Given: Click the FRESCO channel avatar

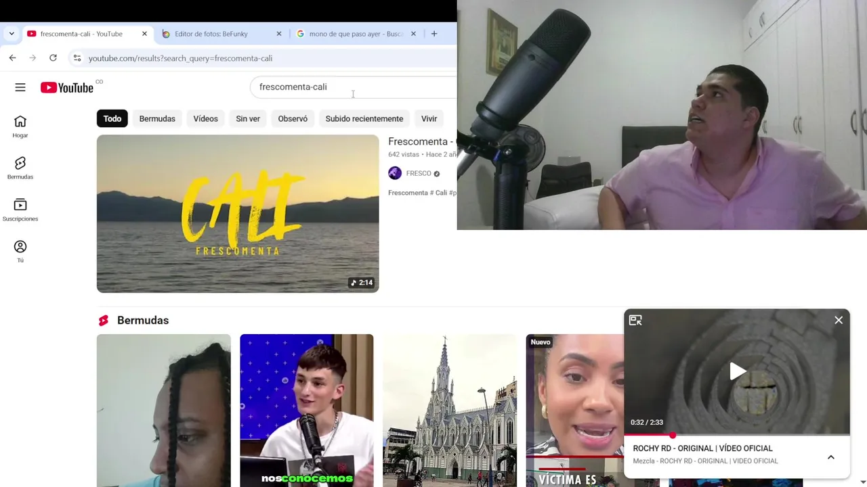Looking at the screenshot, I should [395, 173].
